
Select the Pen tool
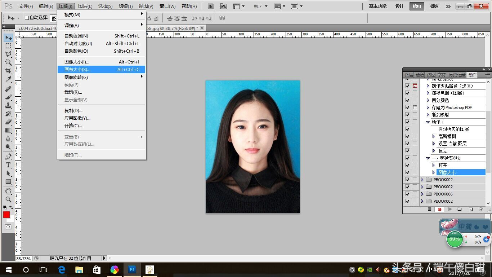point(8,157)
